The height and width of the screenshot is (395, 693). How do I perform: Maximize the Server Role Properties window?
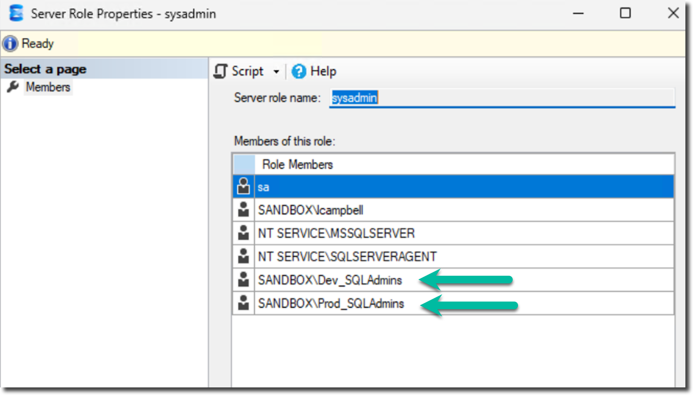(x=625, y=13)
